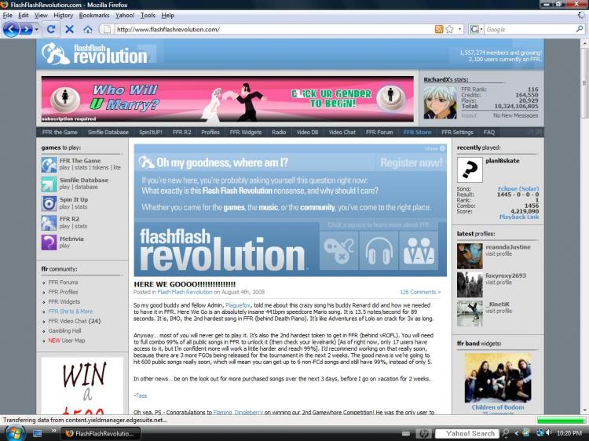Viewport: 589px width, 441px height.
Task: Open the View menu
Action: (x=41, y=16)
